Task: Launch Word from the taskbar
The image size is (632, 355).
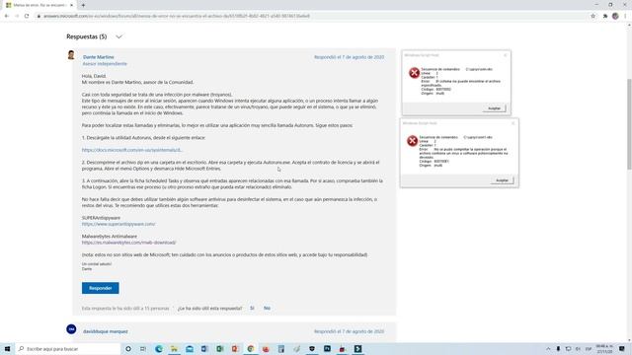Action: (204, 348)
